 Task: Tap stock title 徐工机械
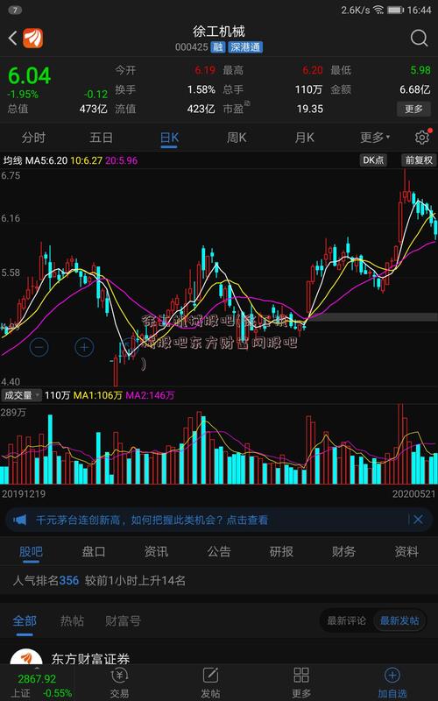(218, 32)
